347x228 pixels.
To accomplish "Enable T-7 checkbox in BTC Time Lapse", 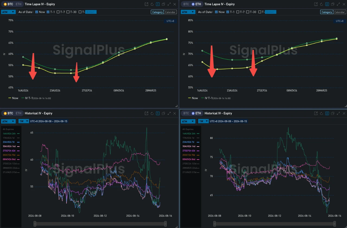I will click(x=58, y=12).
